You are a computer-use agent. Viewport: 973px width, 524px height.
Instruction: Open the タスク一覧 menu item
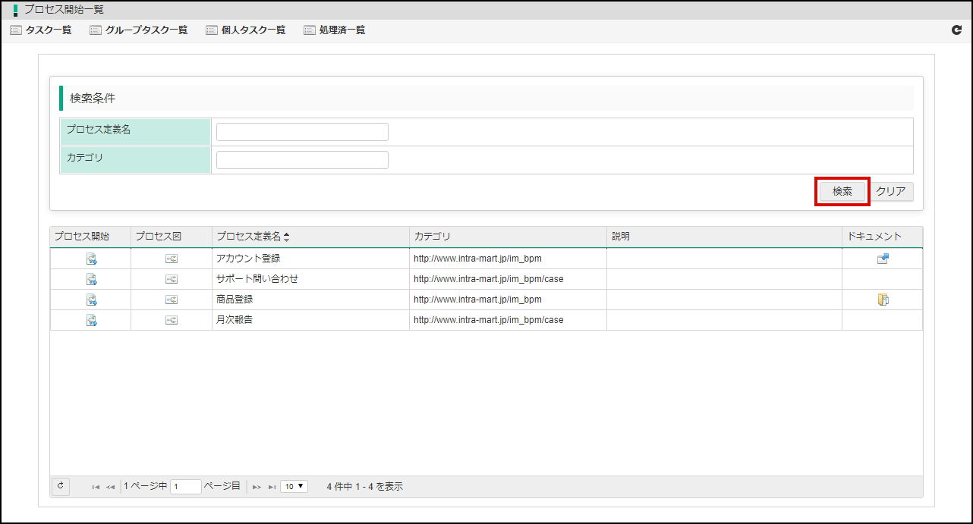[x=41, y=30]
